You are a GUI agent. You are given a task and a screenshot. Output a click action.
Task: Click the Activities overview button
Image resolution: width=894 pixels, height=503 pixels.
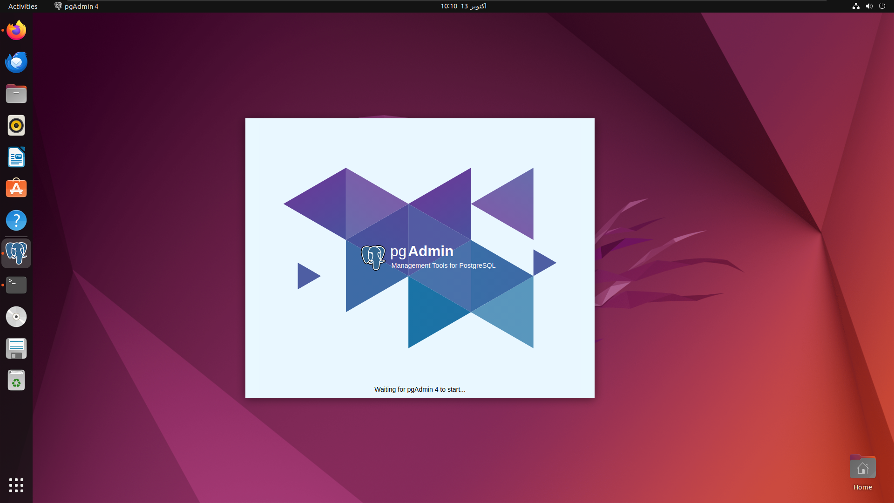click(23, 6)
